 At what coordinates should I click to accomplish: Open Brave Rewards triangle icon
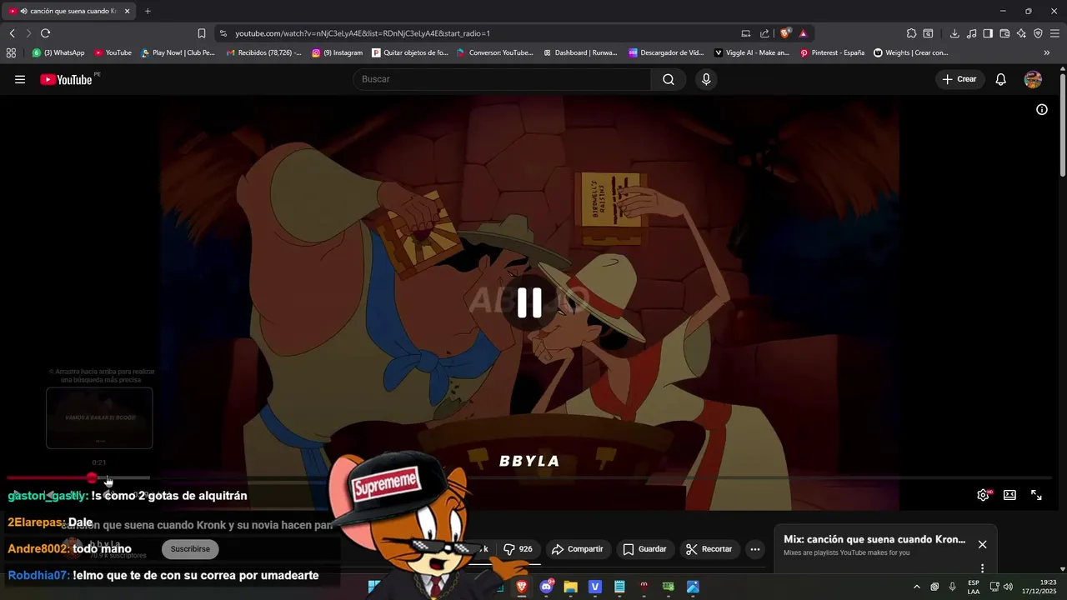point(803,33)
